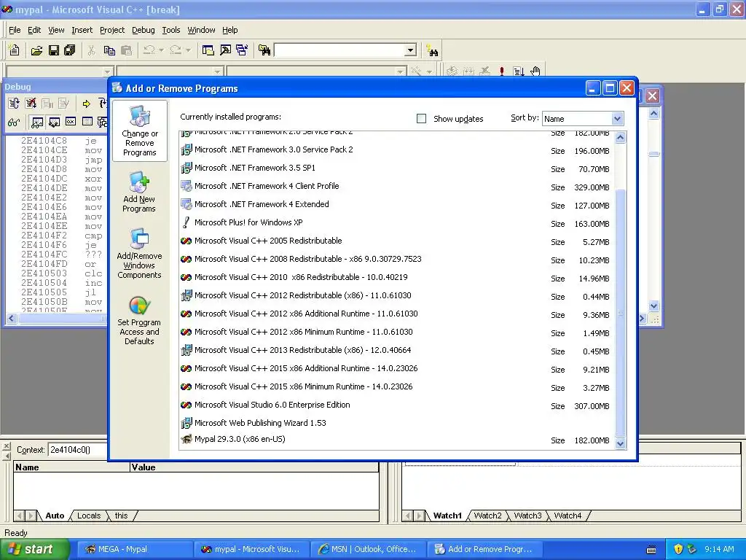Switch to the Watch3 tab
Viewport: 746px width, 560px height.
tap(527, 516)
